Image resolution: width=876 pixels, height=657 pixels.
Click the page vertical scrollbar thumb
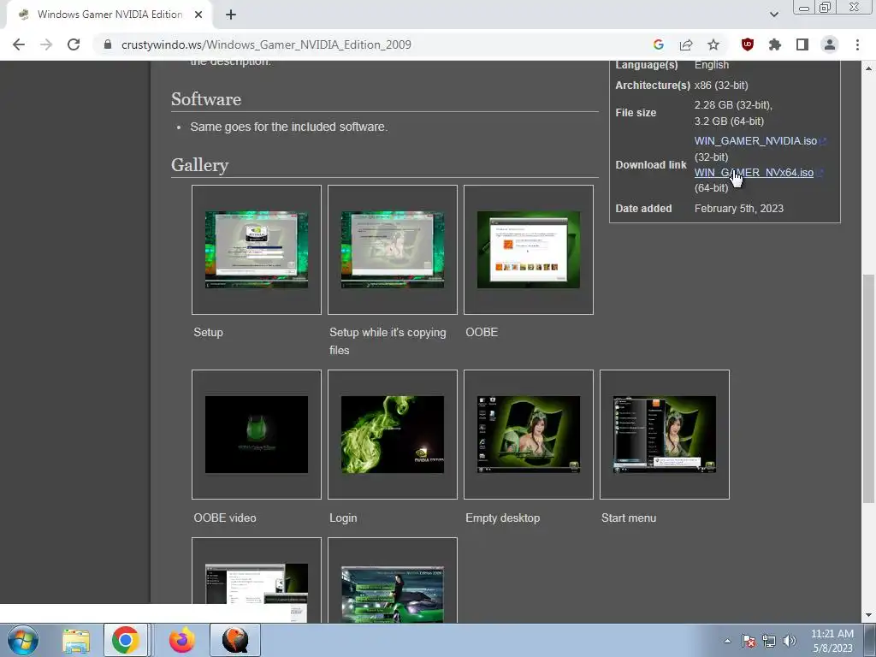pyautogui.click(x=868, y=389)
